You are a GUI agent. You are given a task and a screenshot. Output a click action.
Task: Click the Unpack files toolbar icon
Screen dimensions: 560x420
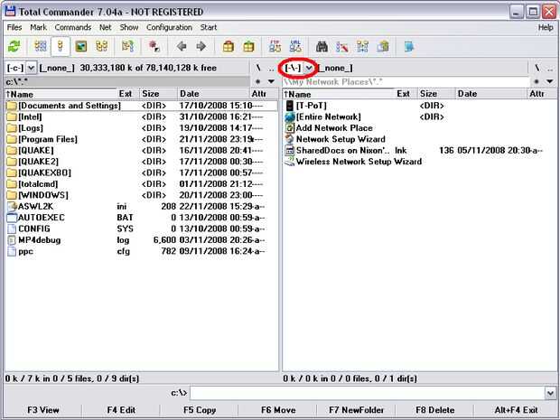tap(248, 46)
